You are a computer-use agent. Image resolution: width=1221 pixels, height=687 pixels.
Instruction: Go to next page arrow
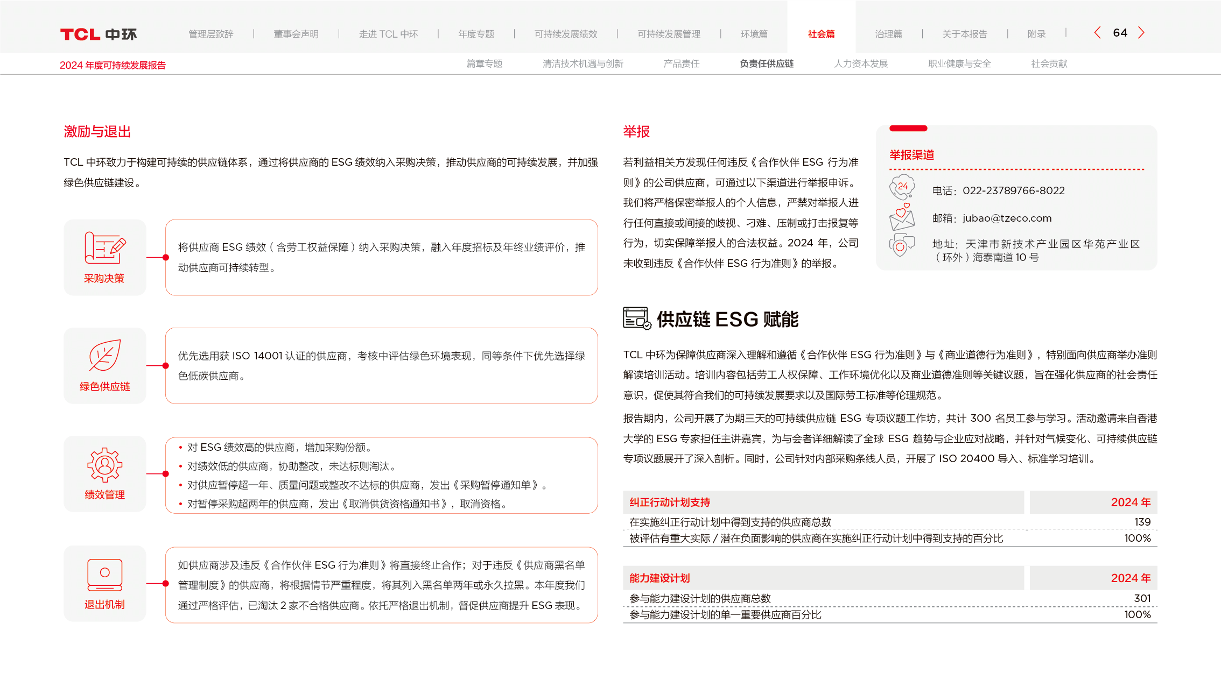1141,33
